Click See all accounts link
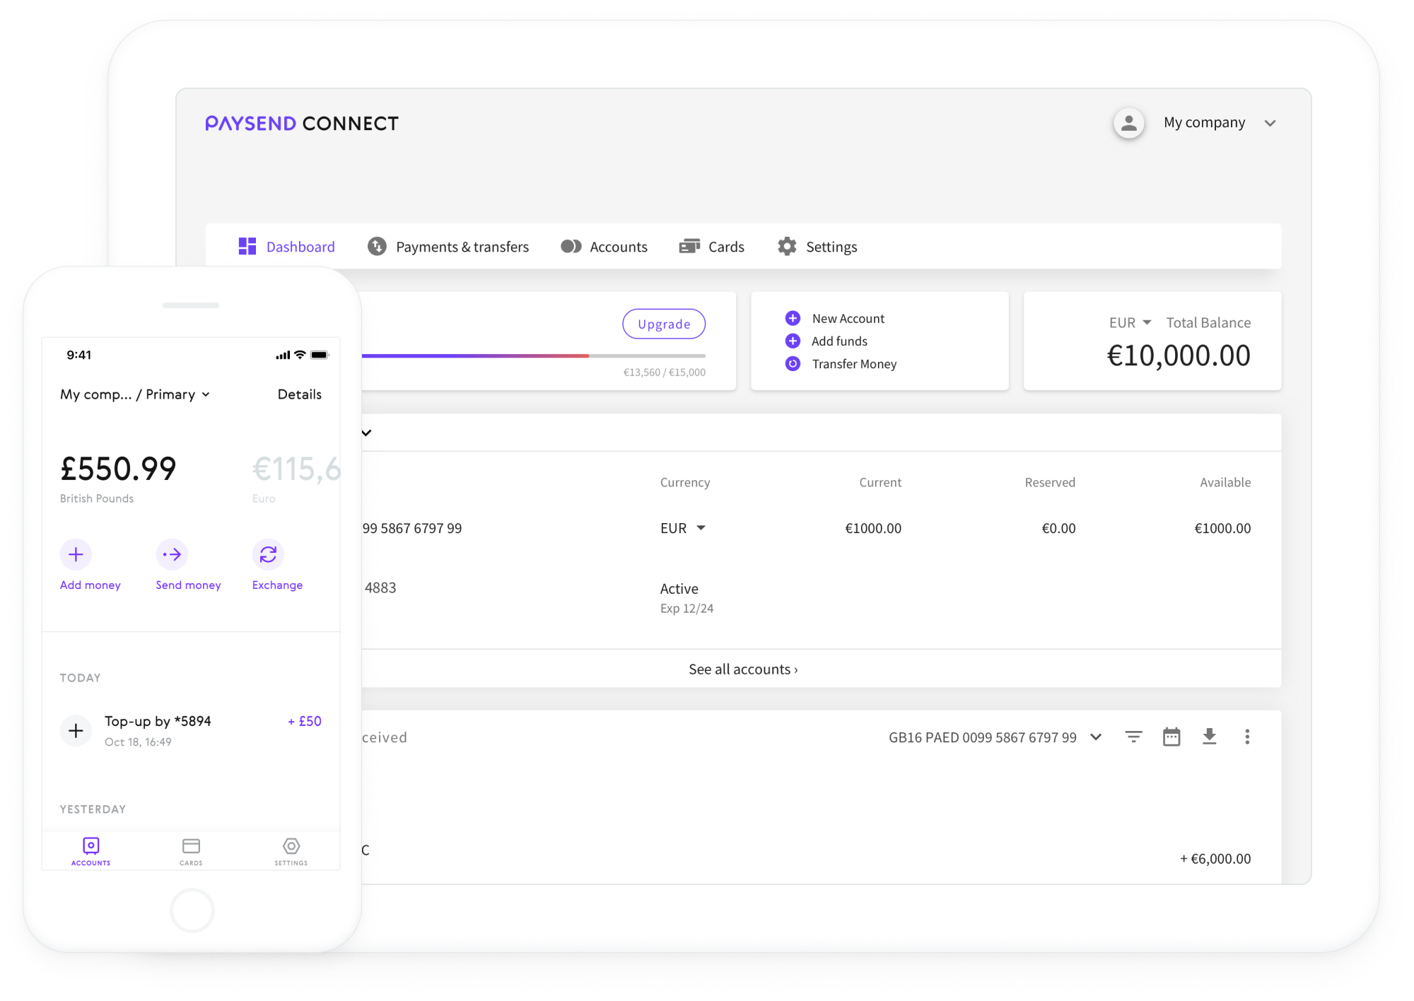The image size is (1414, 1001). click(x=743, y=669)
